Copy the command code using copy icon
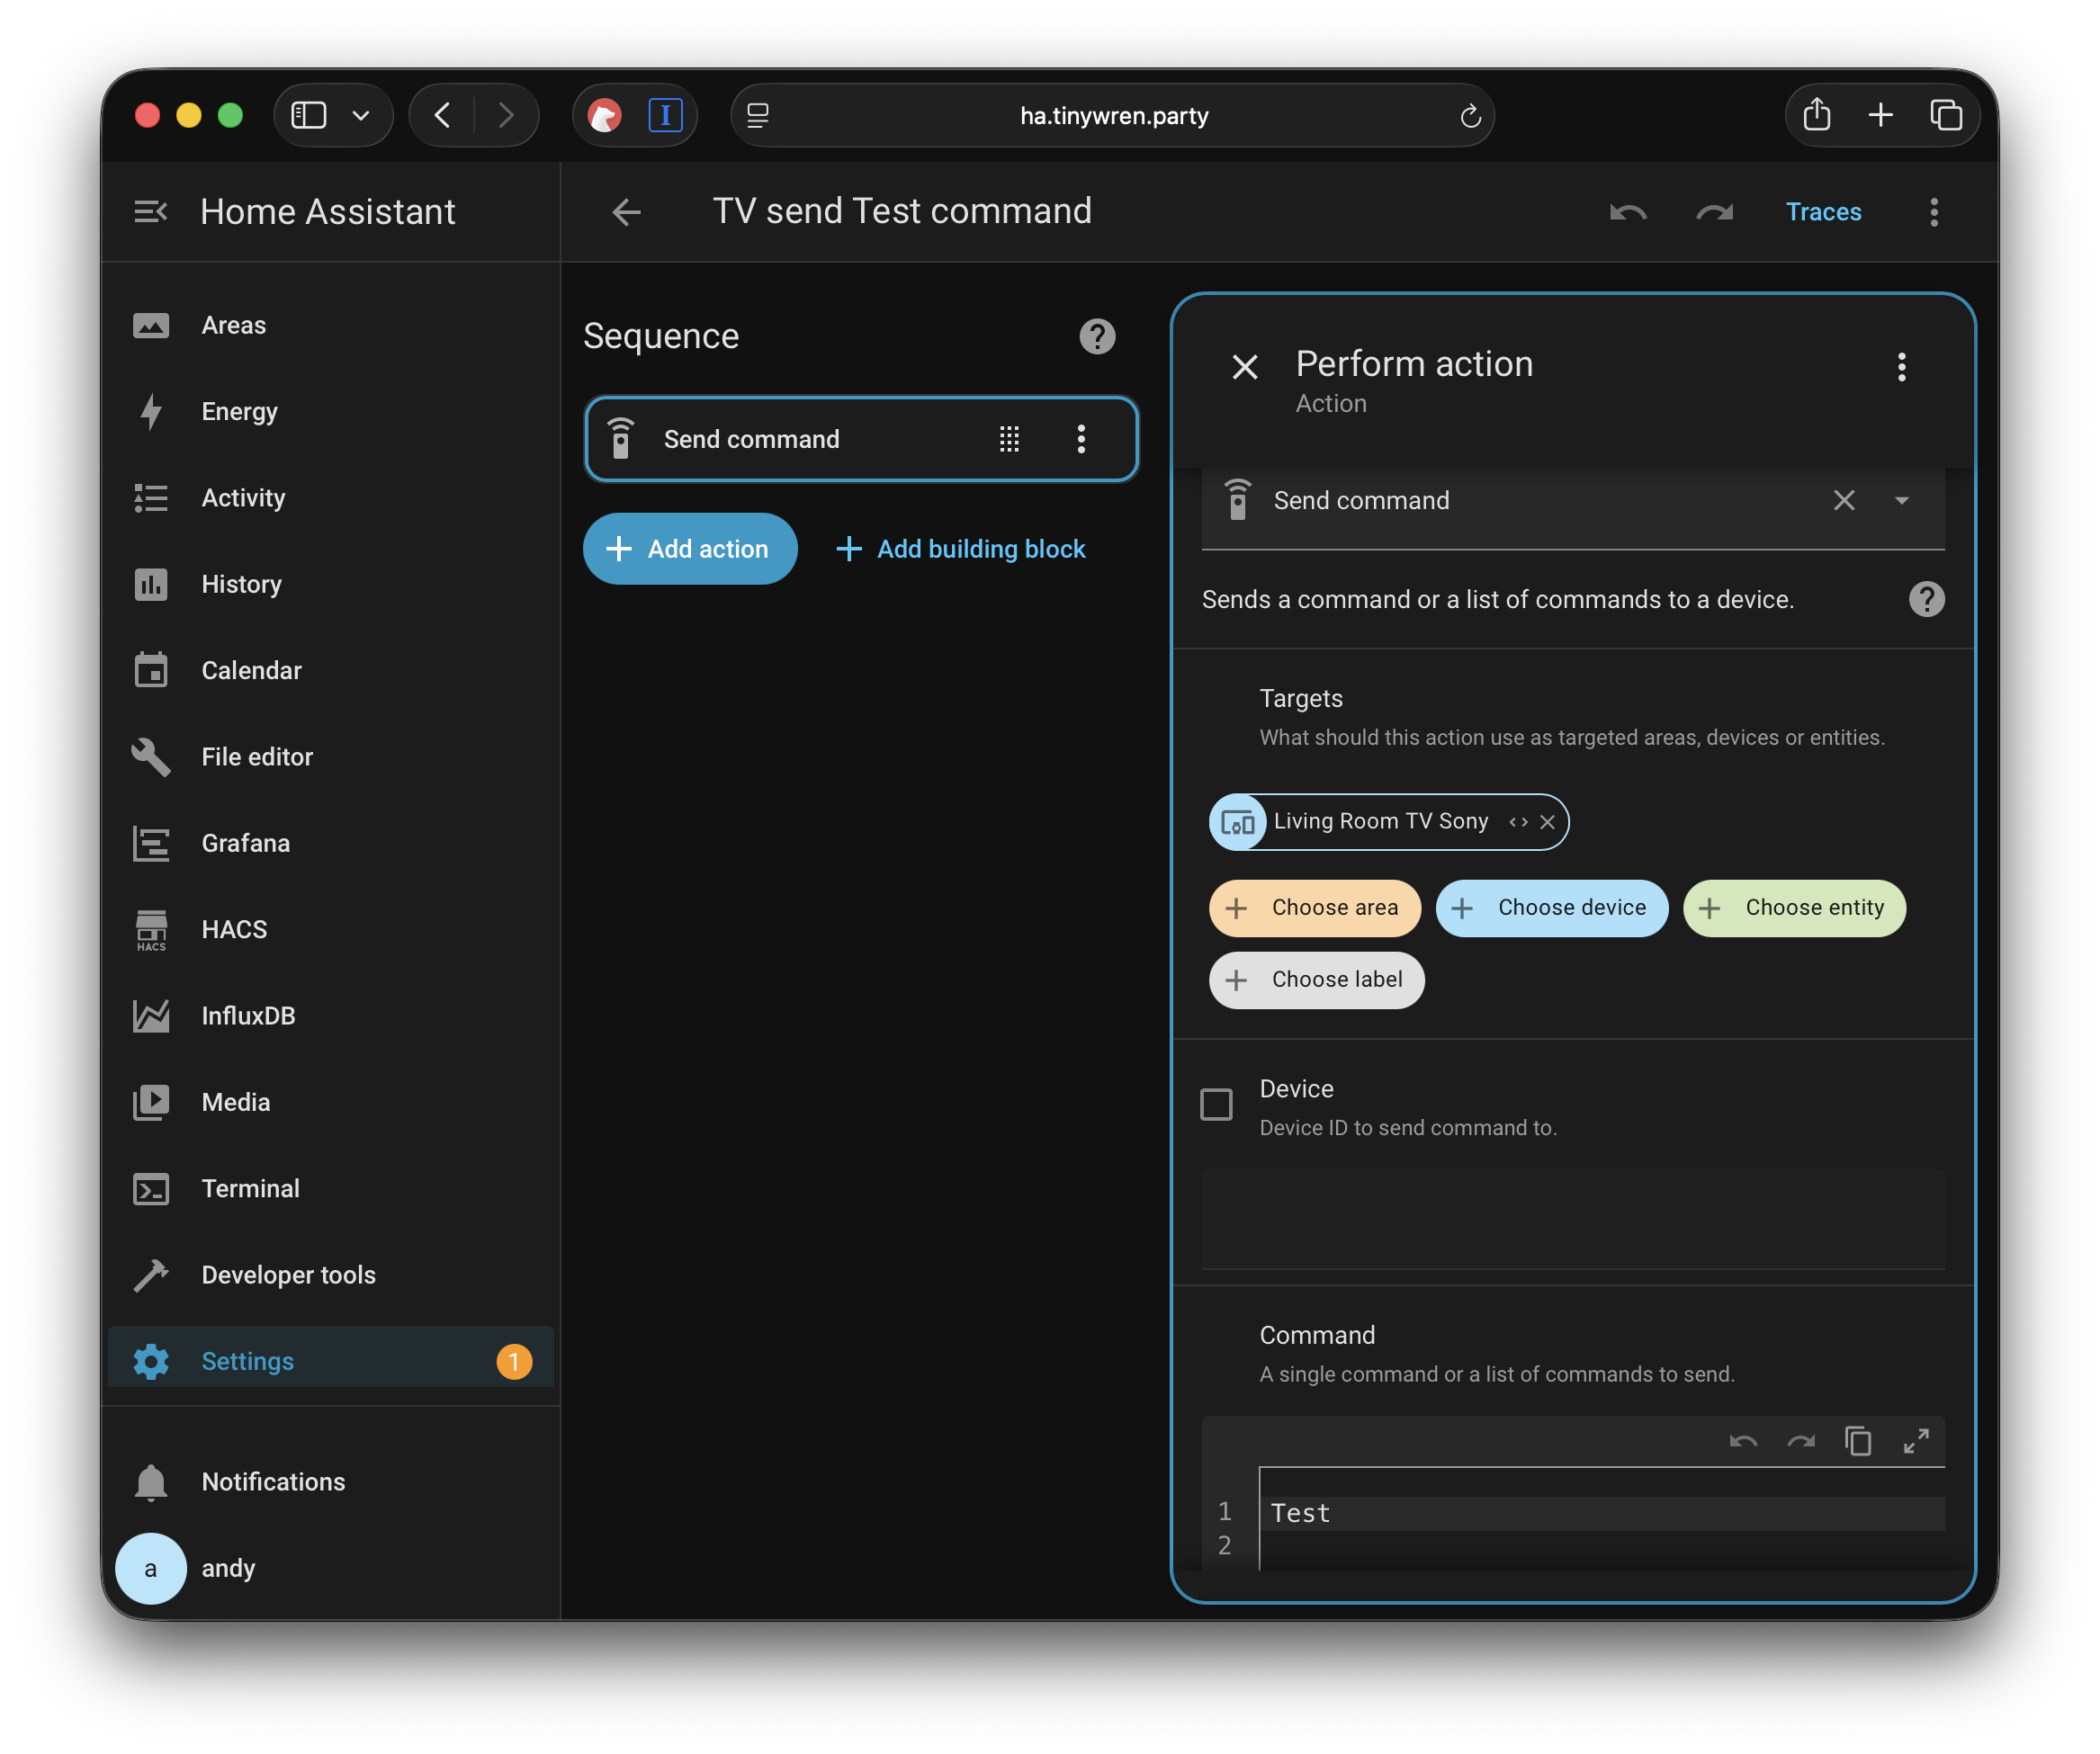Screen dimensions: 2100x1754 [1858, 1441]
